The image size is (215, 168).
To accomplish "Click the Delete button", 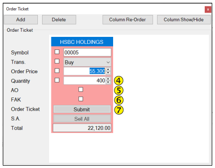I will pyautogui.click(x=59, y=20).
